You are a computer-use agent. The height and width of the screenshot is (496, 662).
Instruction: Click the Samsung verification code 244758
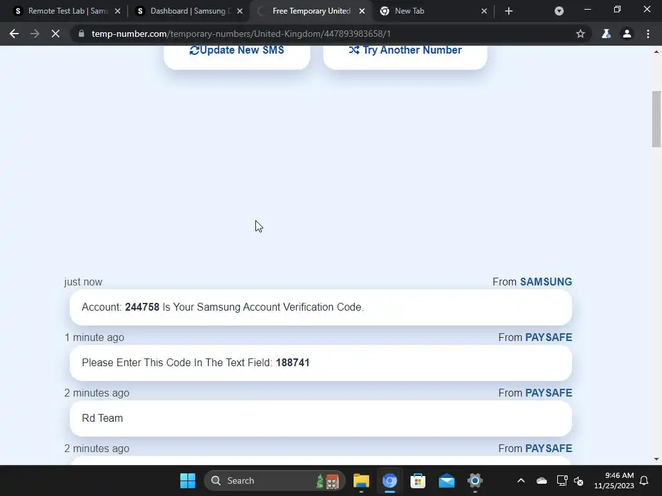tap(142, 307)
